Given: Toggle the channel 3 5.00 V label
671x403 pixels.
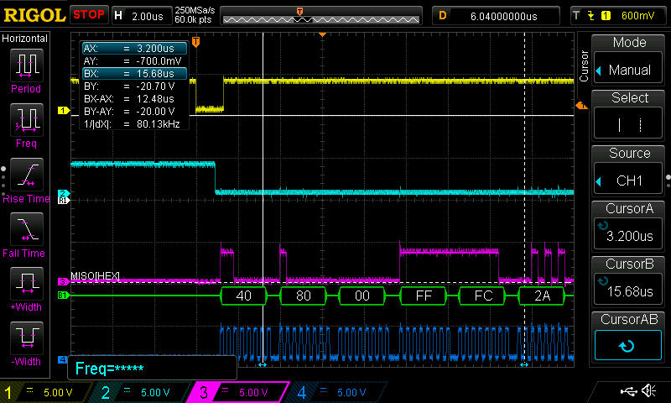Looking at the screenshot, I should pyautogui.click(x=253, y=392).
